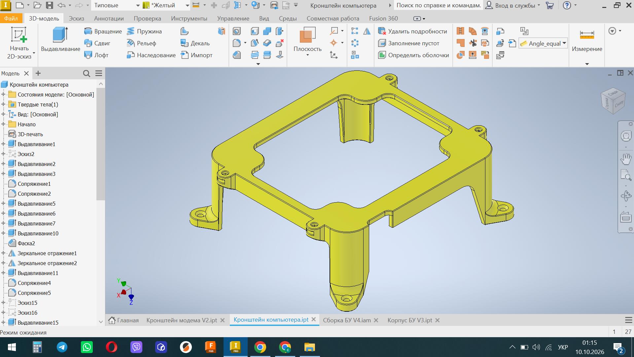Open Telegram from the taskbar
The height and width of the screenshot is (357, 634).
click(x=62, y=347)
